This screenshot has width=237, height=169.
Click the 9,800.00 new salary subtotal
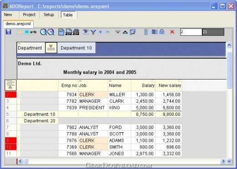169,114
